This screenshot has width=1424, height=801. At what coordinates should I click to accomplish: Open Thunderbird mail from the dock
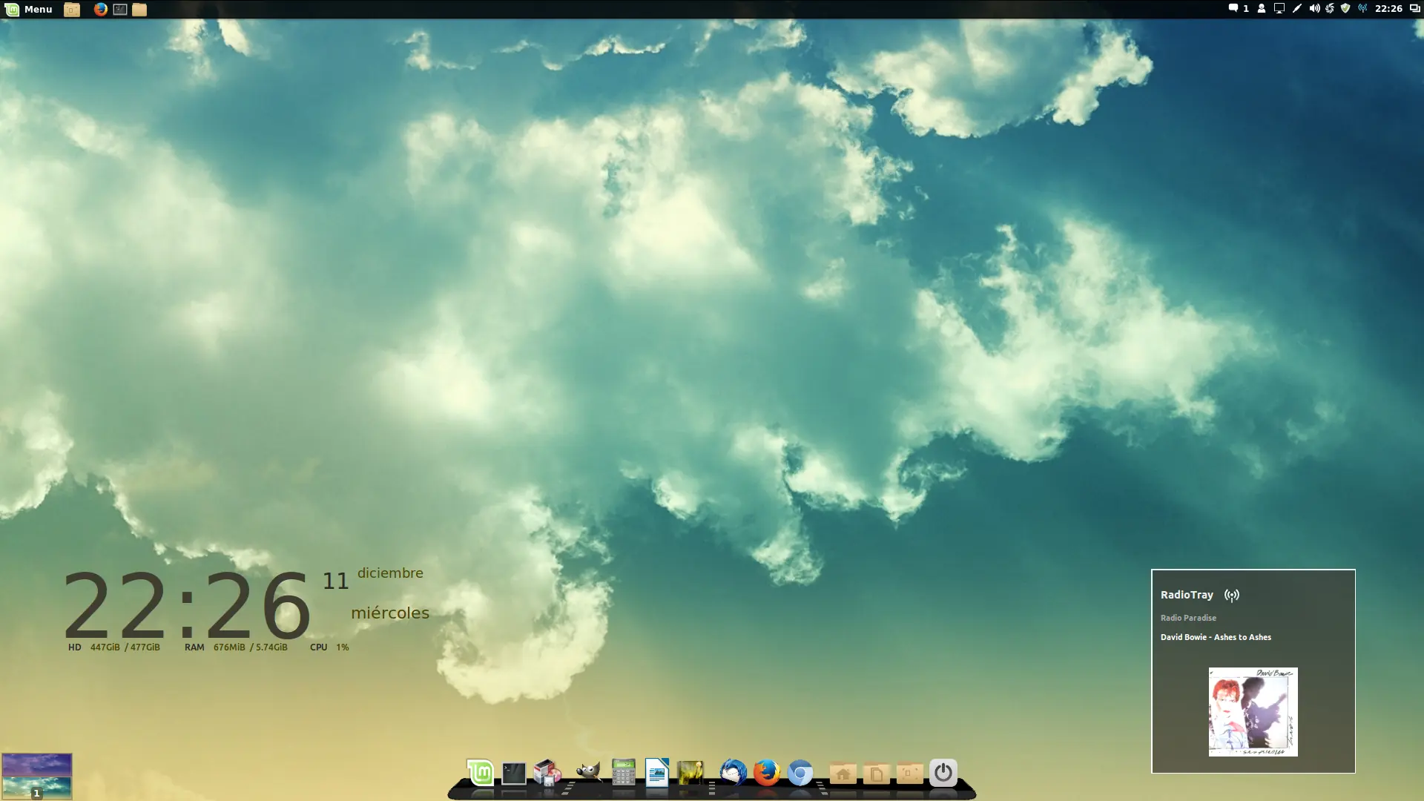pos(733,773)
